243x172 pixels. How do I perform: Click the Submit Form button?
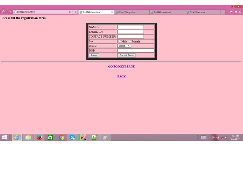pos(127,55)
